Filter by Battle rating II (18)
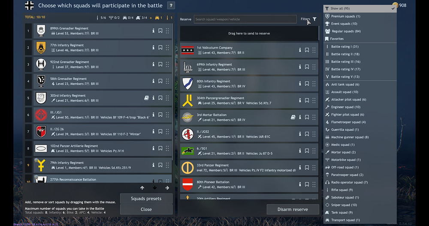Viewport: 429px width, 226px height. pos(360,54)
